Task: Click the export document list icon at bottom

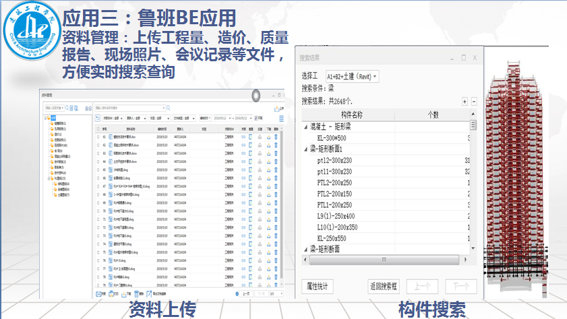Action: click(149, 293)
